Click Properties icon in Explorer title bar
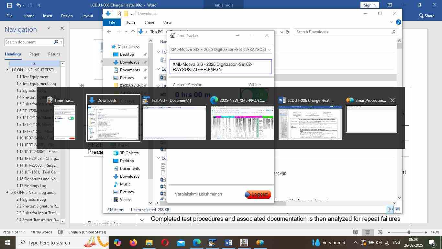Viewport: 442px width, 249px height. point(119,14)
